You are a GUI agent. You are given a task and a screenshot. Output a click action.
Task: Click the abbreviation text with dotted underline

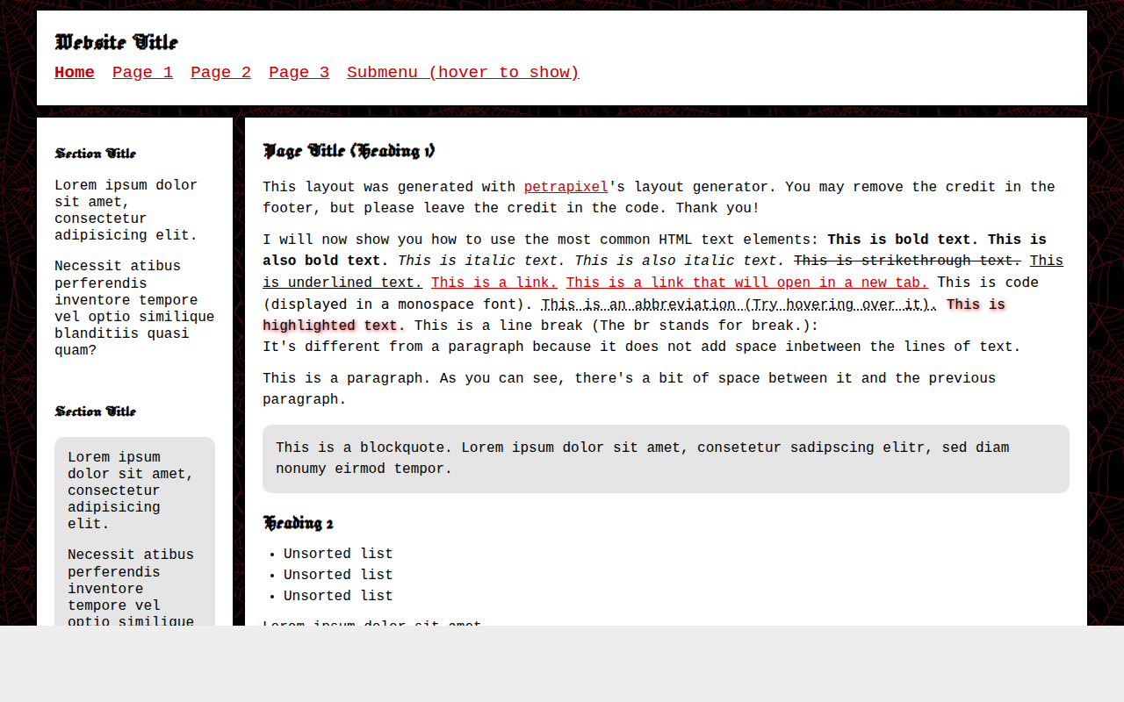[x=739, y=304]
